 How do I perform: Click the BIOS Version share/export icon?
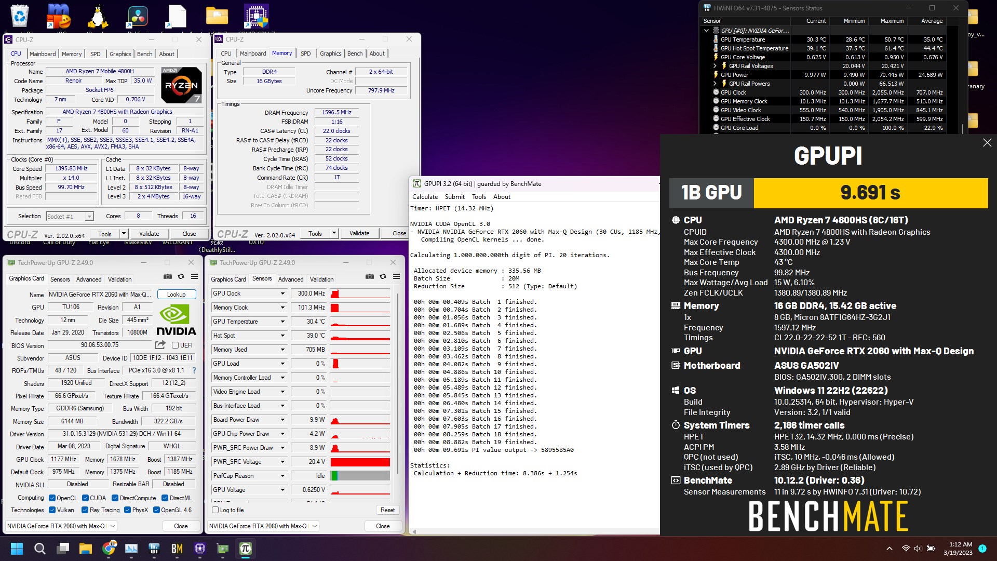click(x=160, y=345)
